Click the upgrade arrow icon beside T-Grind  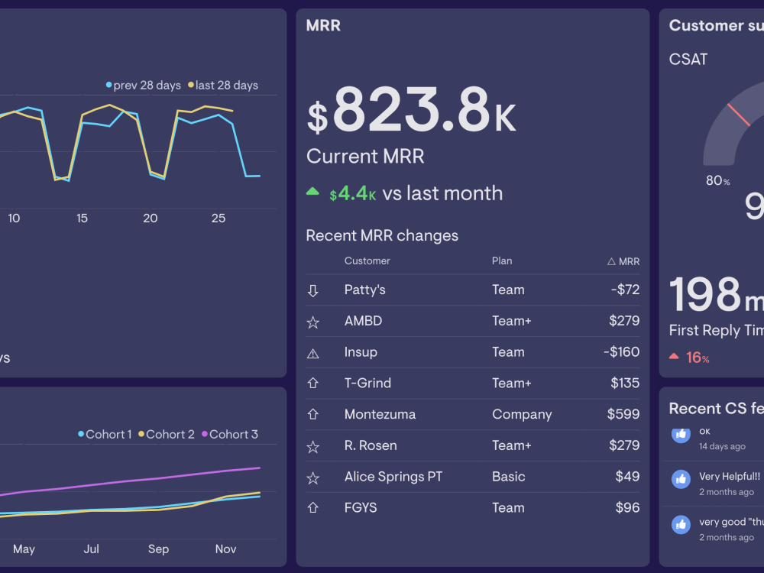313,383
